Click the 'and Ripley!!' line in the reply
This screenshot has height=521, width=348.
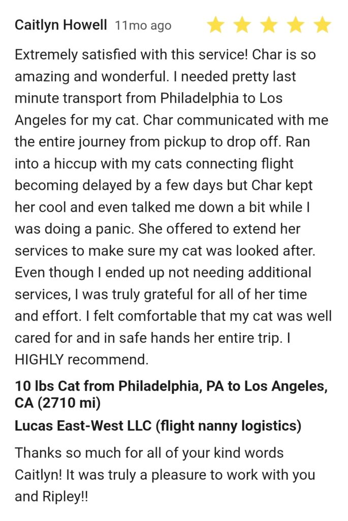click(x=51, y=497)
